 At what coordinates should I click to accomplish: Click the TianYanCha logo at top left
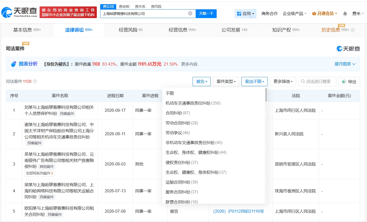click(x=19, y=12)
